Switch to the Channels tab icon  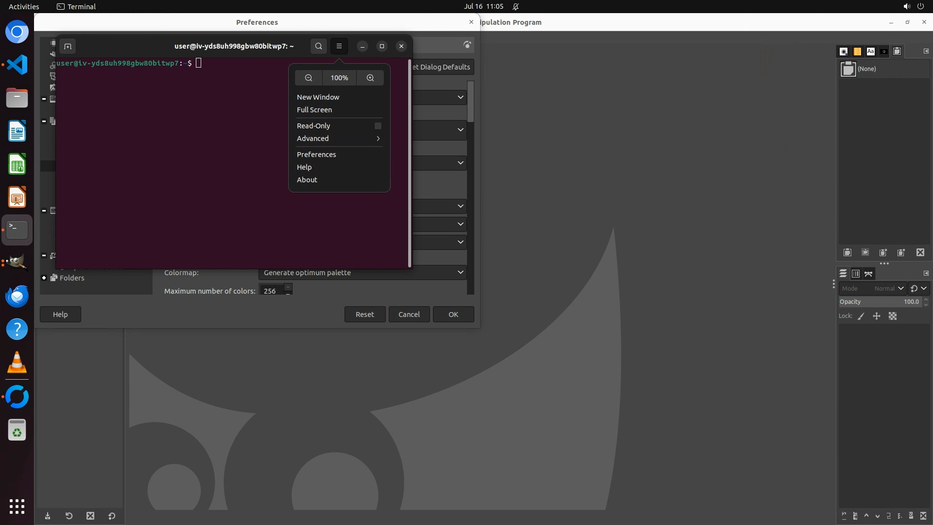[856, 274]
